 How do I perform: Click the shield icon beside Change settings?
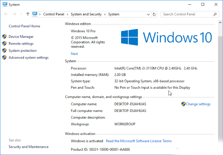(183, 104)
